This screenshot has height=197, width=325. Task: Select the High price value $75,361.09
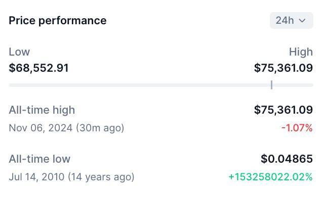(x=283, y=68)
